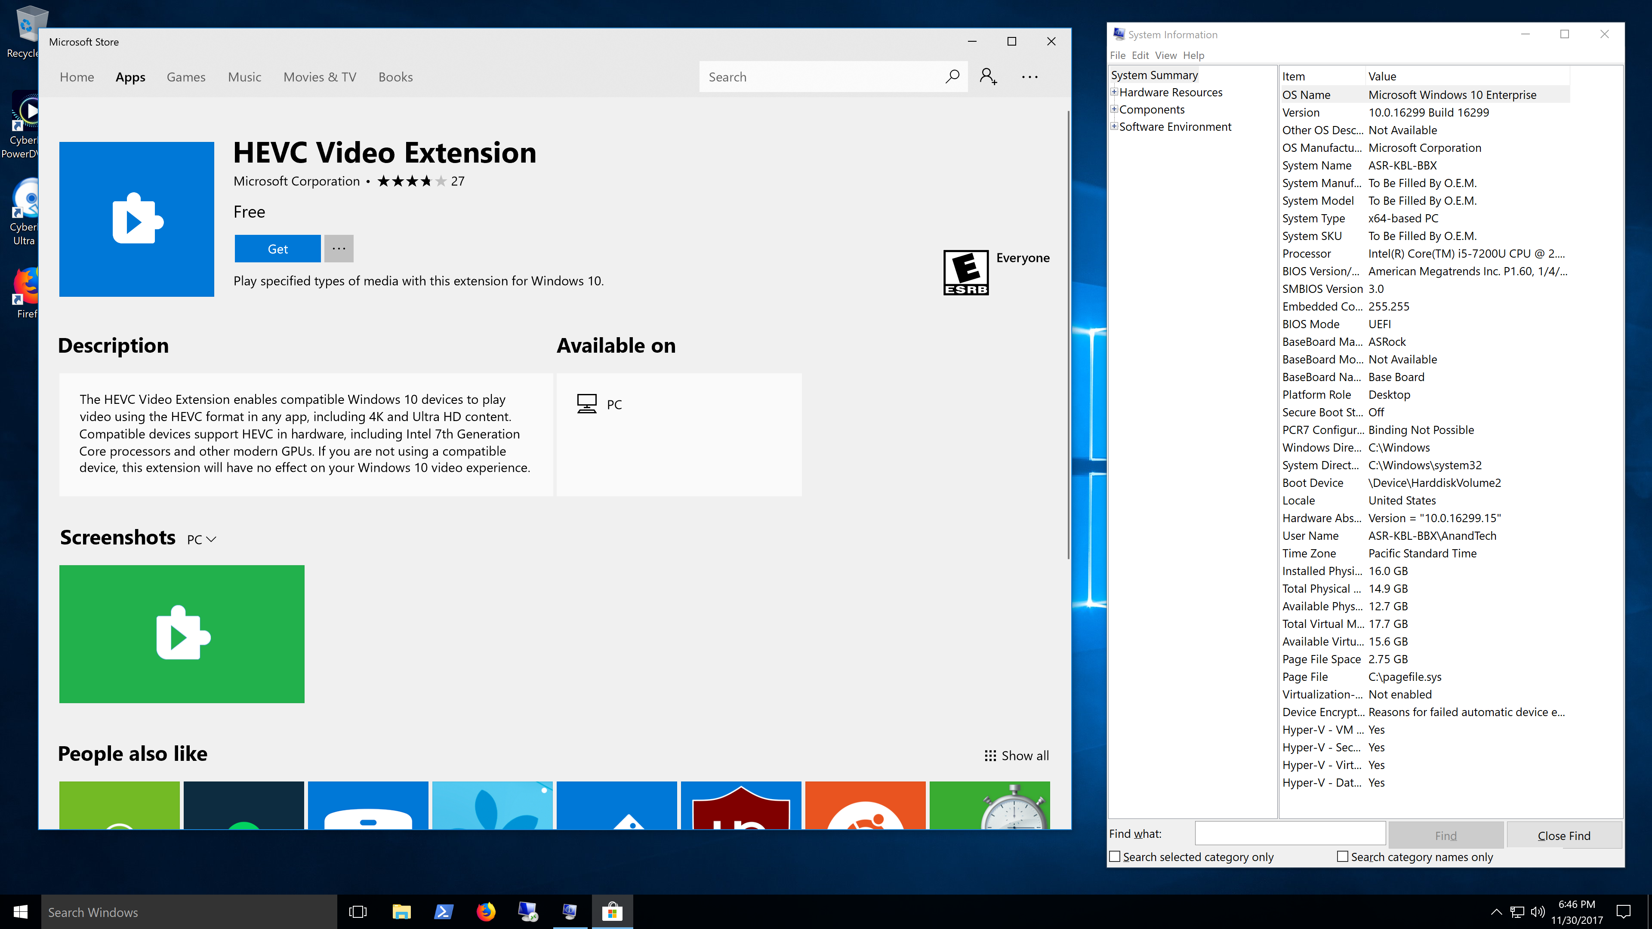The width and height of the screenshot is (1652, 929).
Task: Select the Apps tab in Microsoft Store
Action: [130, 77]
